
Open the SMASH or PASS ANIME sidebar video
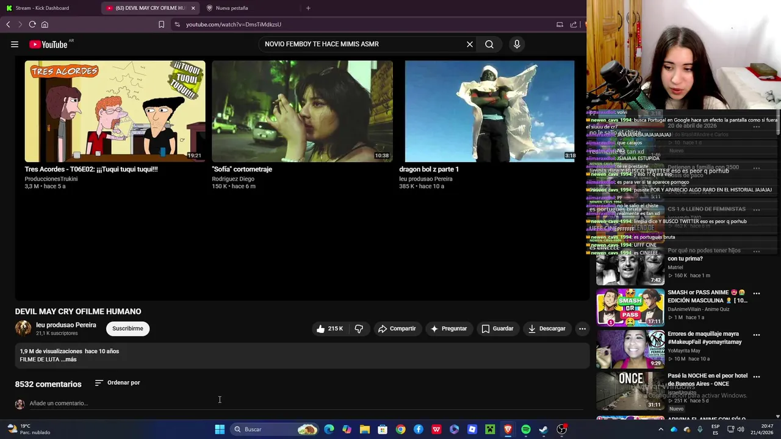[x=630, y=307]
